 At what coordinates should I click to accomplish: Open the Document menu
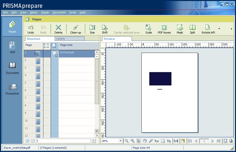(59, 12)
